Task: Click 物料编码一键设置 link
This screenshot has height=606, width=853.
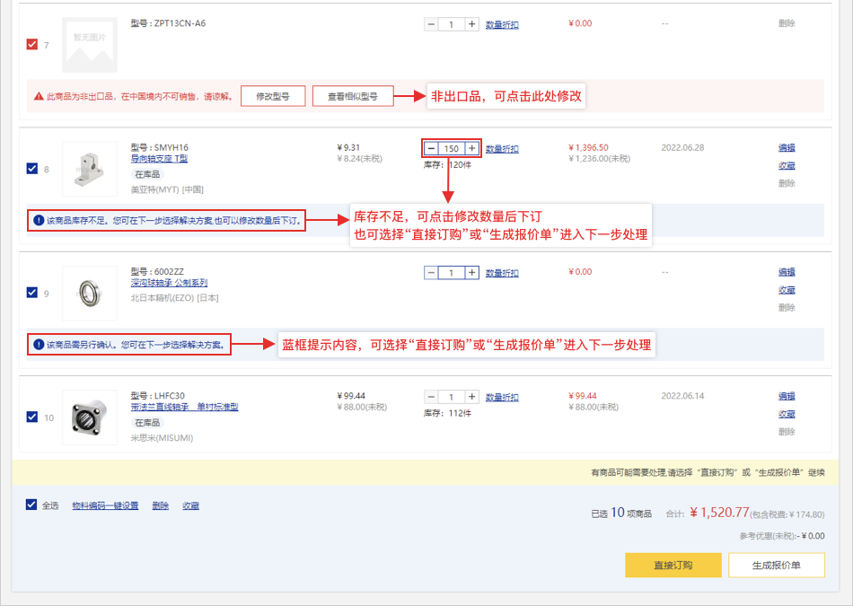Action: tap(105, 506)
